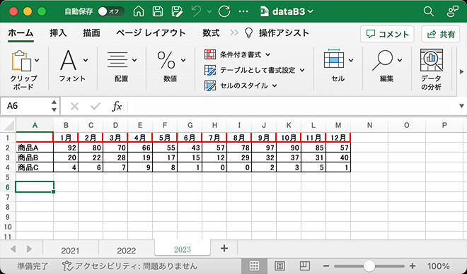Open the 数値 percent icon
This screenshot has width=467, height=274.
coord(166,60)
